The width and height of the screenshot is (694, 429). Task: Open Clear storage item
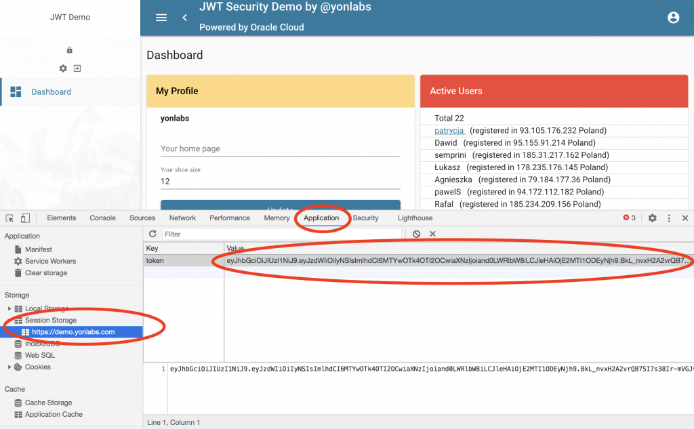click(x=46, y=272)
